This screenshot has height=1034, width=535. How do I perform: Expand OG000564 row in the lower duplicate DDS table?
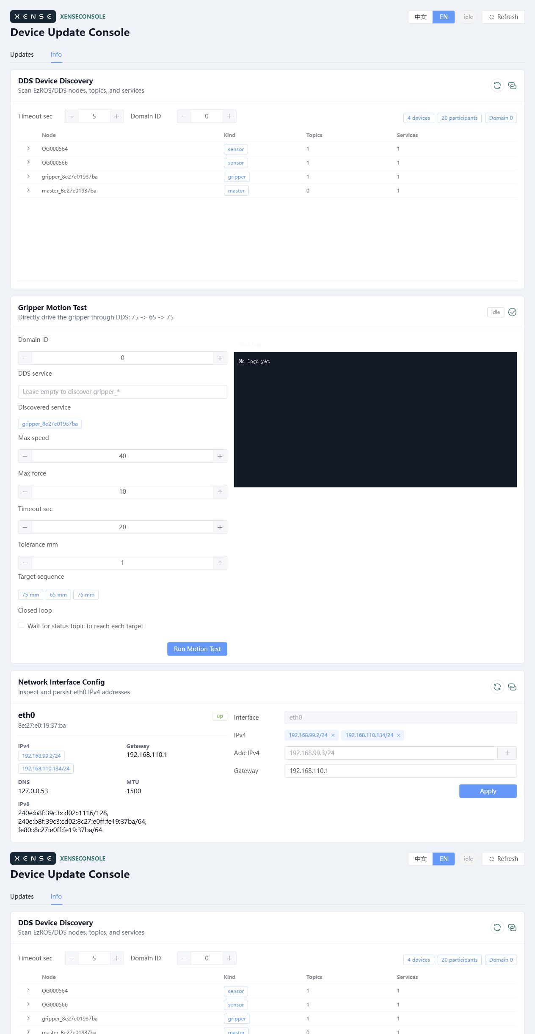pos(28,990)
